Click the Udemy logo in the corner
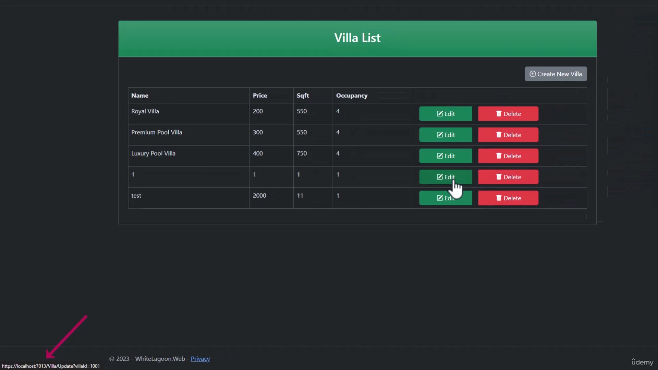Image resolution: width=658 pixels, height=370 pixels. pyautogui.click(x=642, y=362)
